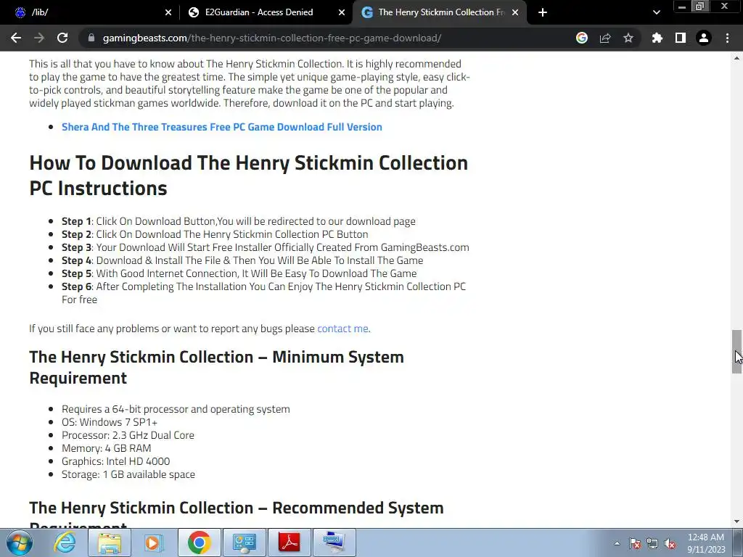Image resolution: width=743 pixels, height=557 pixels.
Task: Open the Extensions puzzle icon
Action: pos(657,38)
